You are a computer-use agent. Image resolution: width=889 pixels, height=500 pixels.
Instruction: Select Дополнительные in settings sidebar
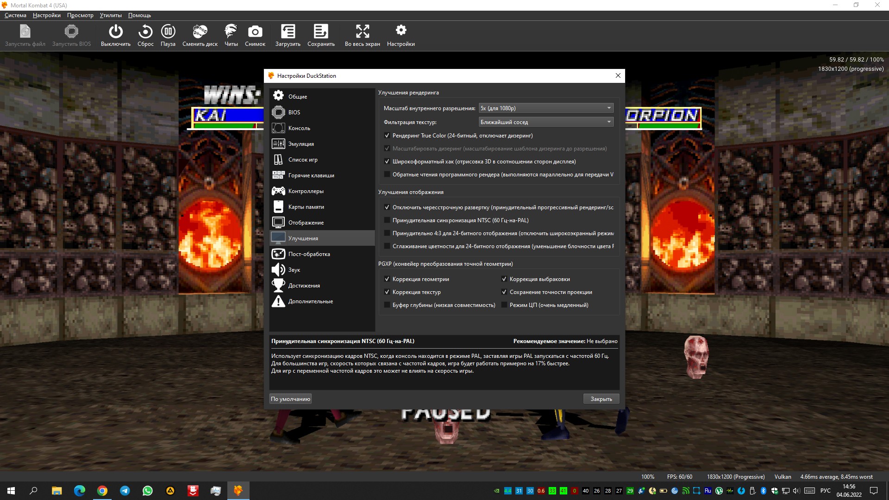tap(322, 301)
